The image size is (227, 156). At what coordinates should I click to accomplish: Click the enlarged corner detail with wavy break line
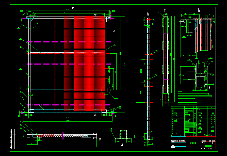point(197,36)
